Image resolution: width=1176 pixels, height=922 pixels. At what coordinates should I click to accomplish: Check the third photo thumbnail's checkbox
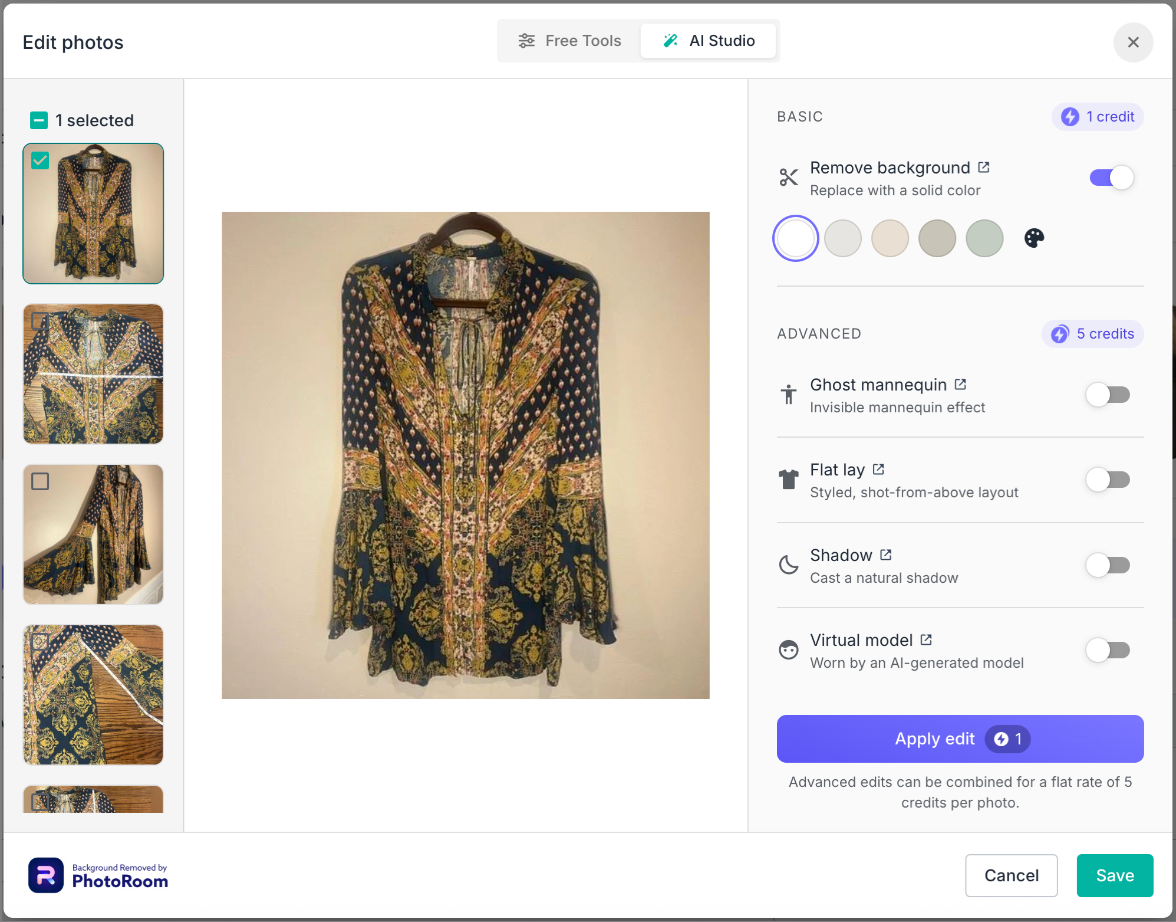coord(40,481)
